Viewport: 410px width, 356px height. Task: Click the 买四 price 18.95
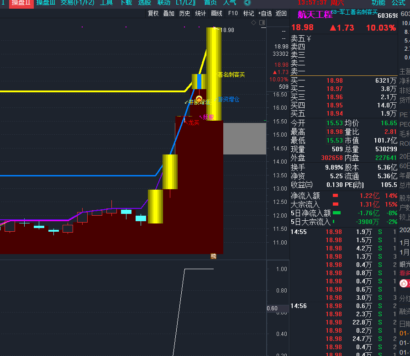(334, 105)
